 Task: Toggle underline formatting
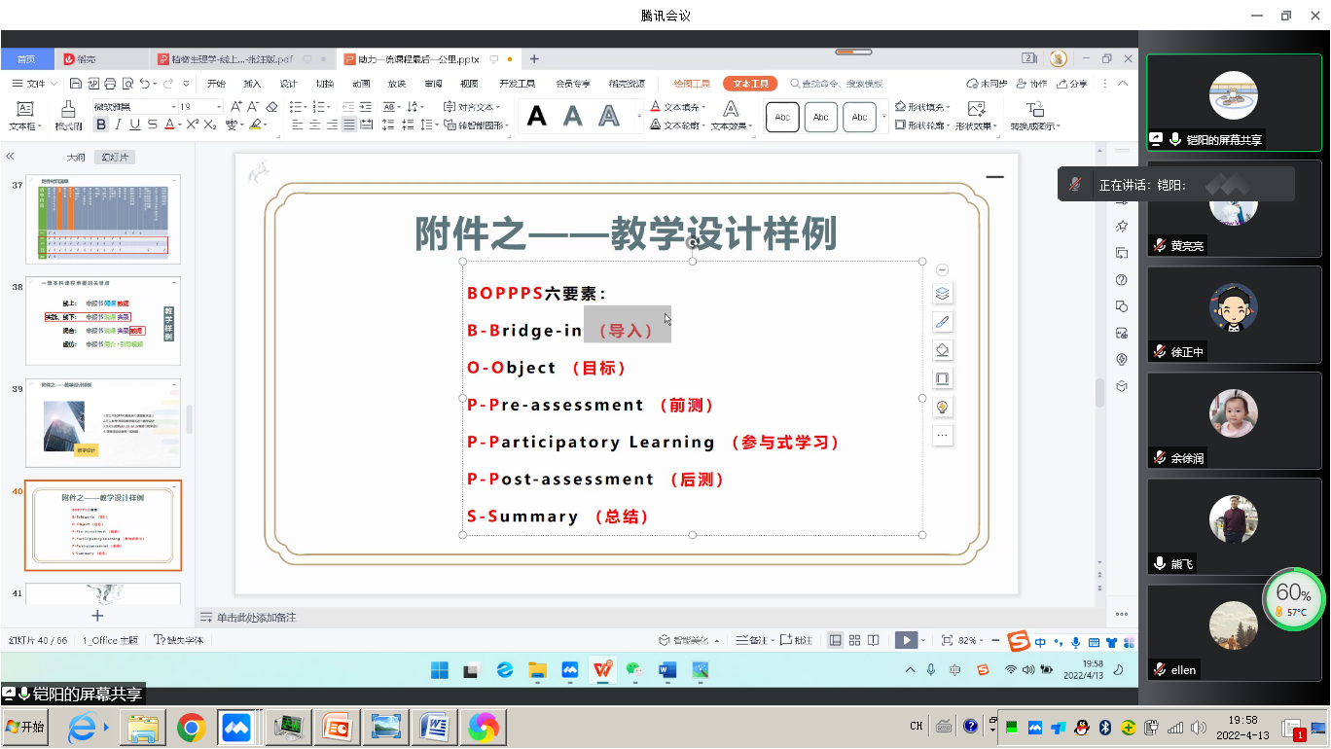(135, 125)
